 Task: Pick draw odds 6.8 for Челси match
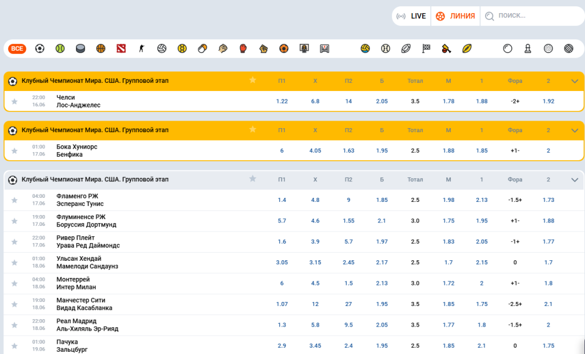click(315, 101)
